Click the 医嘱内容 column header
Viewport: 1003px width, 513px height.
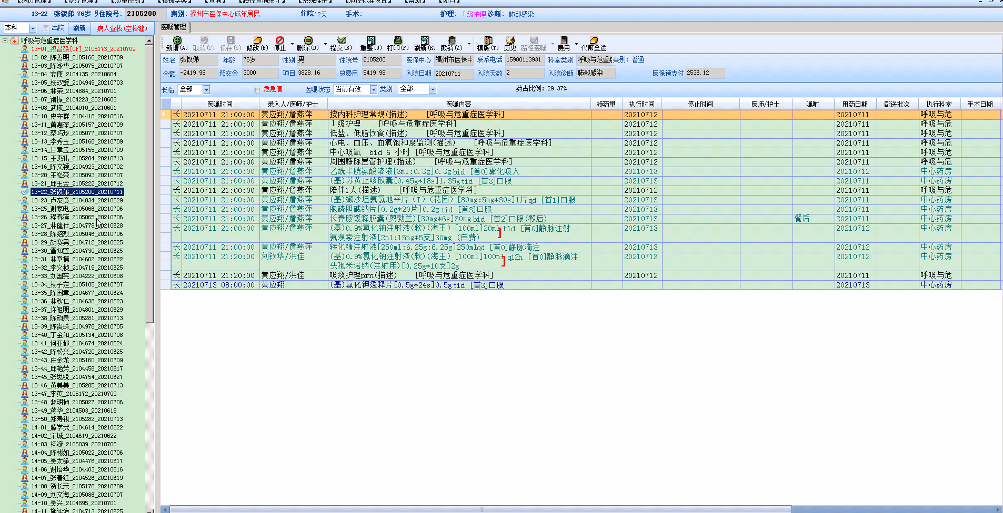(459, 104)
